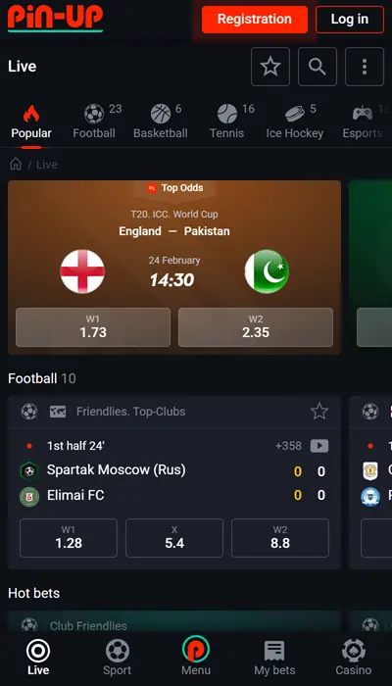392x686 pixels.
Task: Toggle favorite star for Friendlies Top-Clubs
Action: (x=319, y=412)
